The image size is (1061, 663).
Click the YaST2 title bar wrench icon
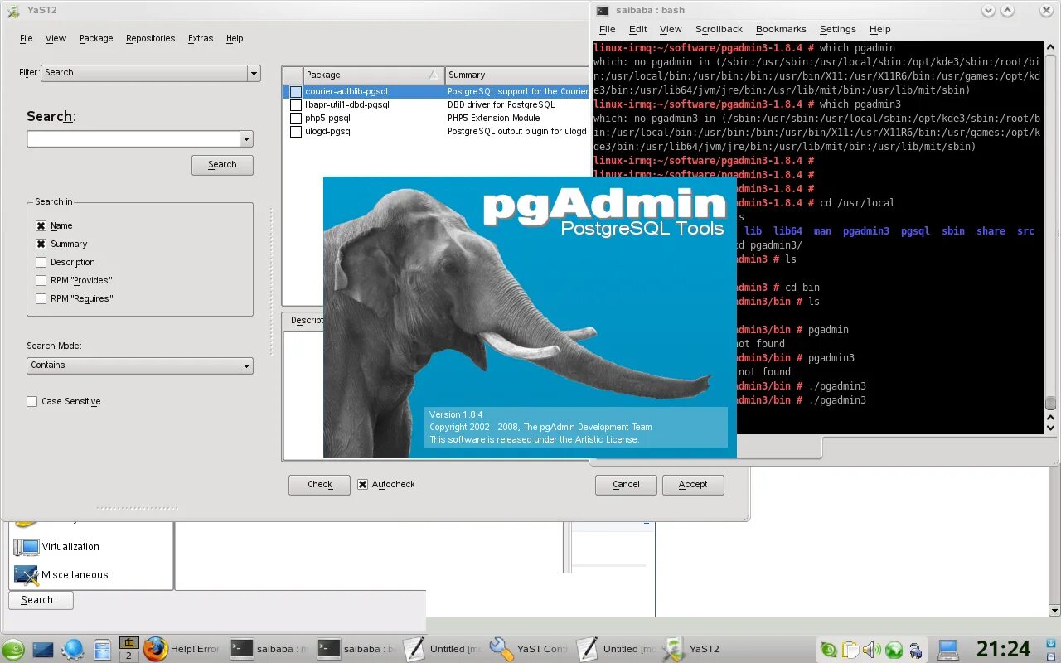[x=13, y=11]
